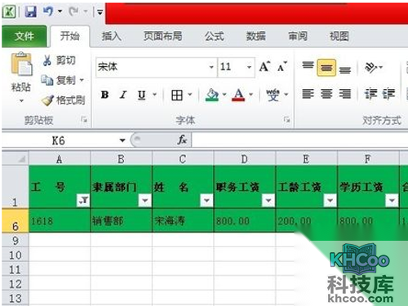Expand the 复制 copy options arrow
Screen dimensions: 408x306
coord(82,80)
